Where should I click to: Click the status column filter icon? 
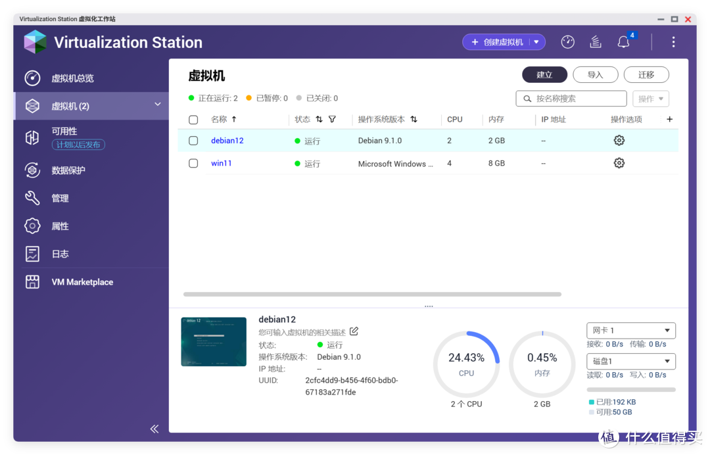coord(332,120)
